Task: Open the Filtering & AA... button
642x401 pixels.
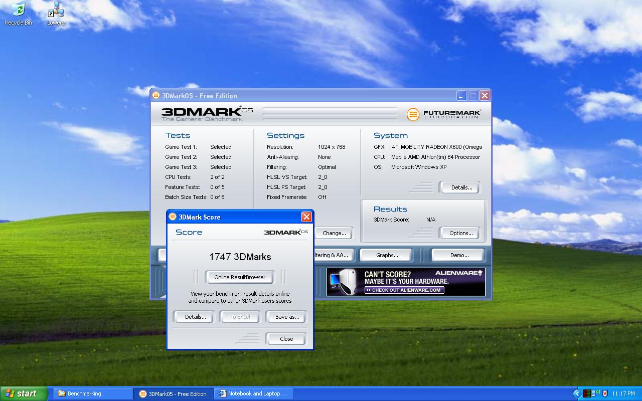Action: coord(334,255)
